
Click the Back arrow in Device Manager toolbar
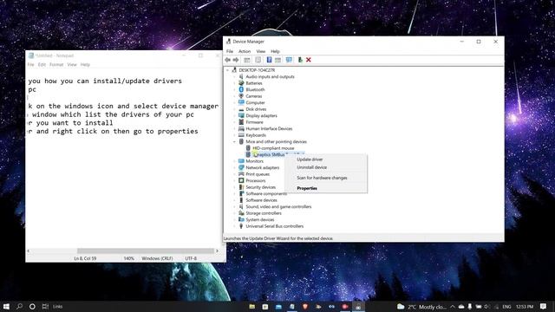coord(227,60)
